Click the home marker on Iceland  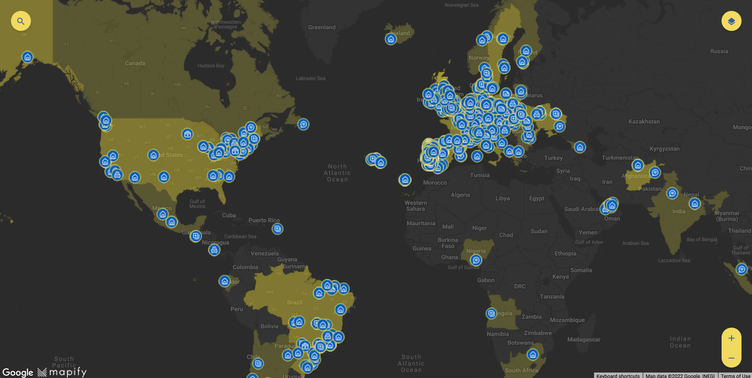click(391, 39)
